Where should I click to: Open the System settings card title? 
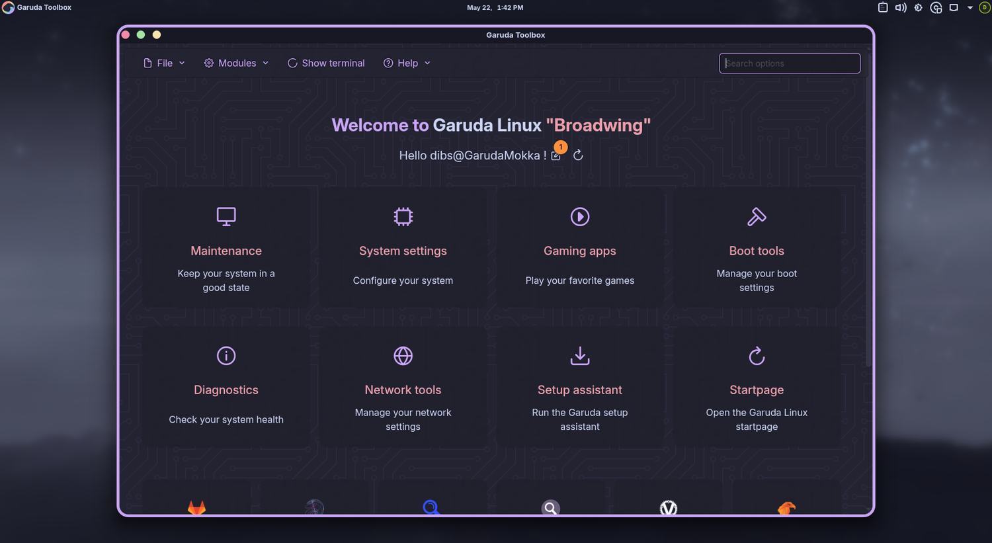pos(403,251)
